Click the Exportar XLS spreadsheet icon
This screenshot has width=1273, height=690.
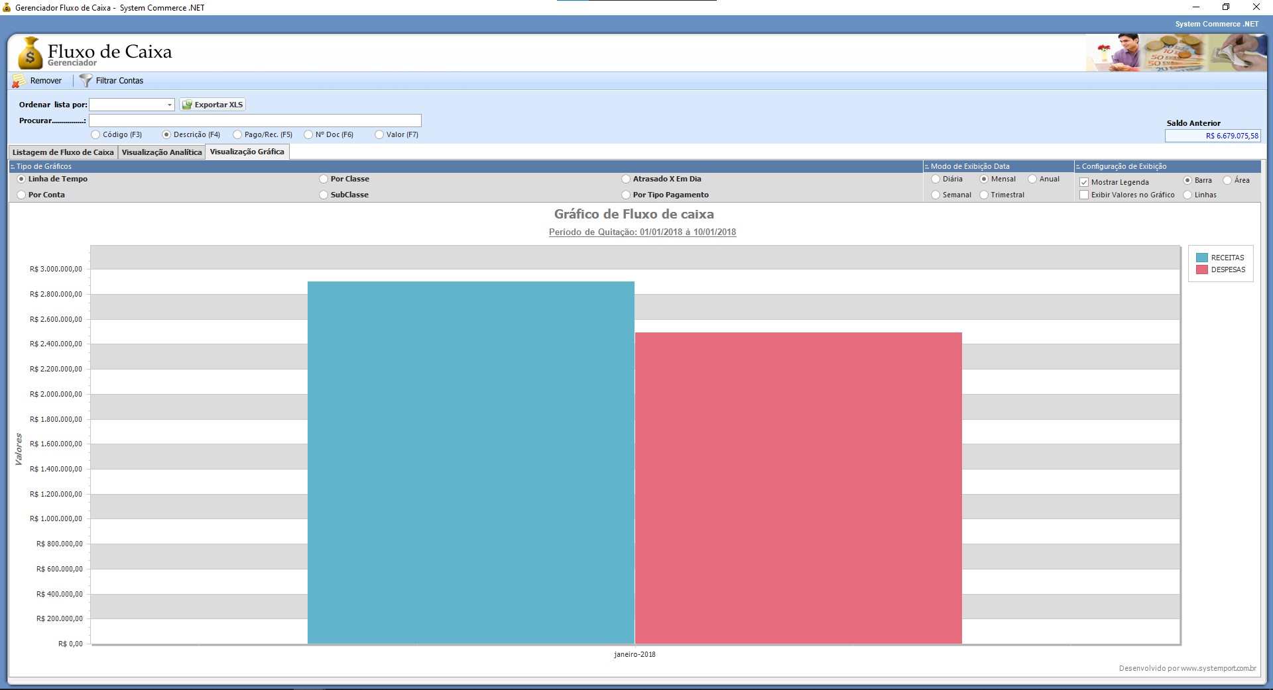(187, 105)
